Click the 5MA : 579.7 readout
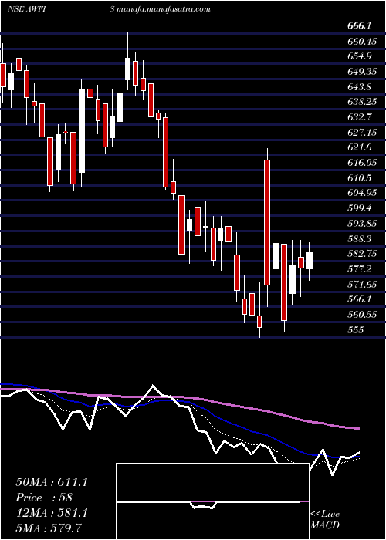 click(x=48, y=528)
